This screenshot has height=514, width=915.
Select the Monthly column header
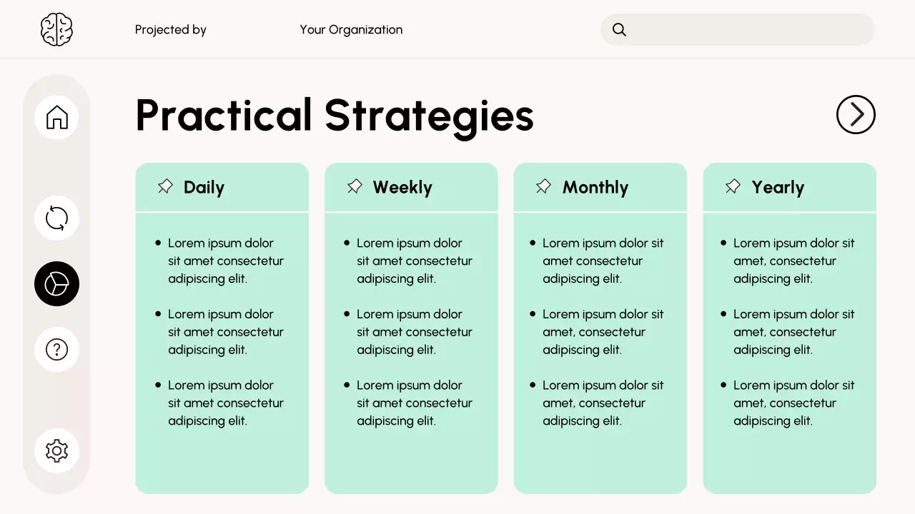(595, 188)
